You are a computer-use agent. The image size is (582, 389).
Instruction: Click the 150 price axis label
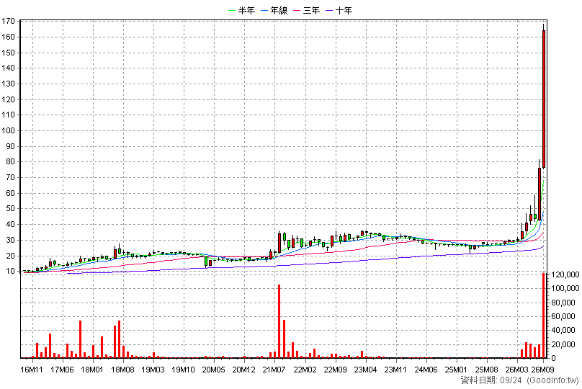pos(8,53)
